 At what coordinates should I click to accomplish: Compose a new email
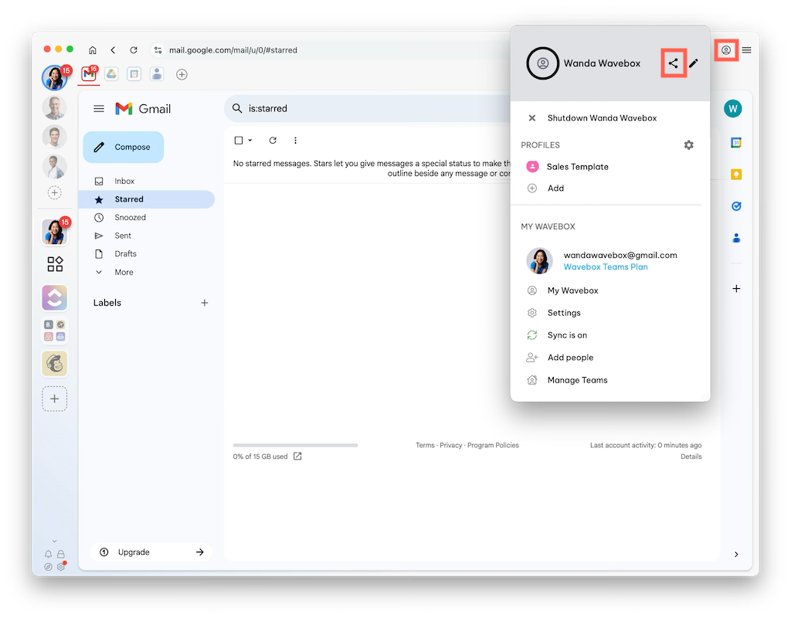[x=124, y=147]
